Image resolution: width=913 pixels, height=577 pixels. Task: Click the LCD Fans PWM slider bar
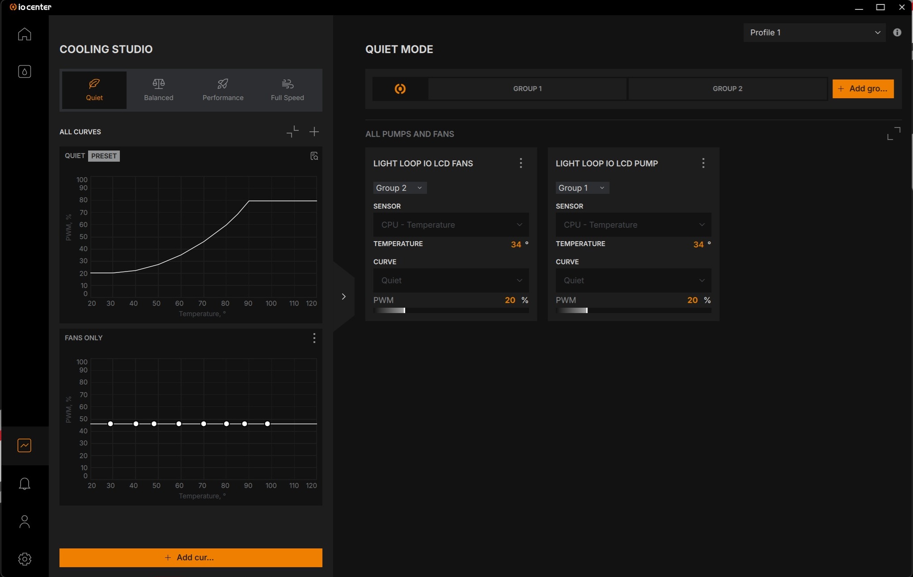451,310
